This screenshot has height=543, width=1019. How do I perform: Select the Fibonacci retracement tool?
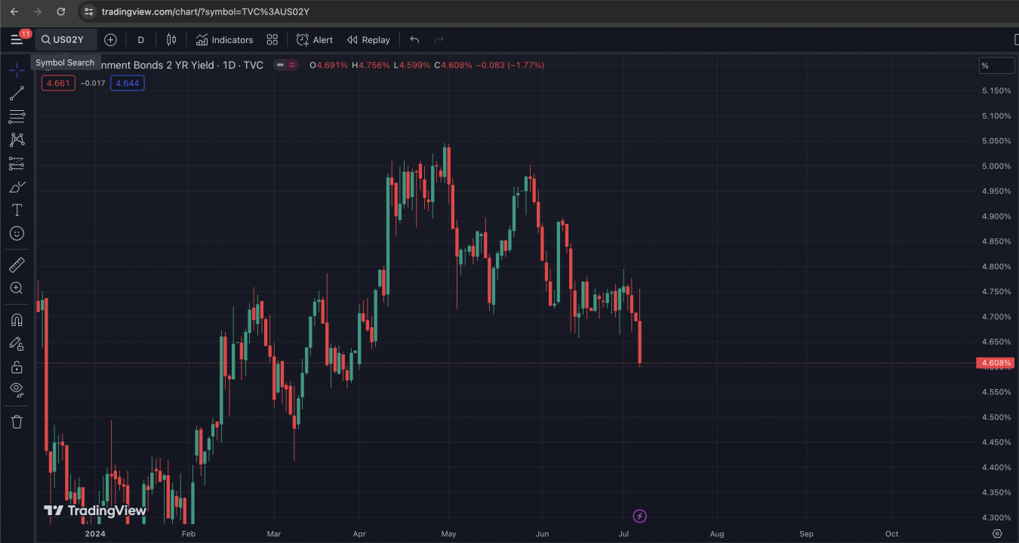point(17,117)
